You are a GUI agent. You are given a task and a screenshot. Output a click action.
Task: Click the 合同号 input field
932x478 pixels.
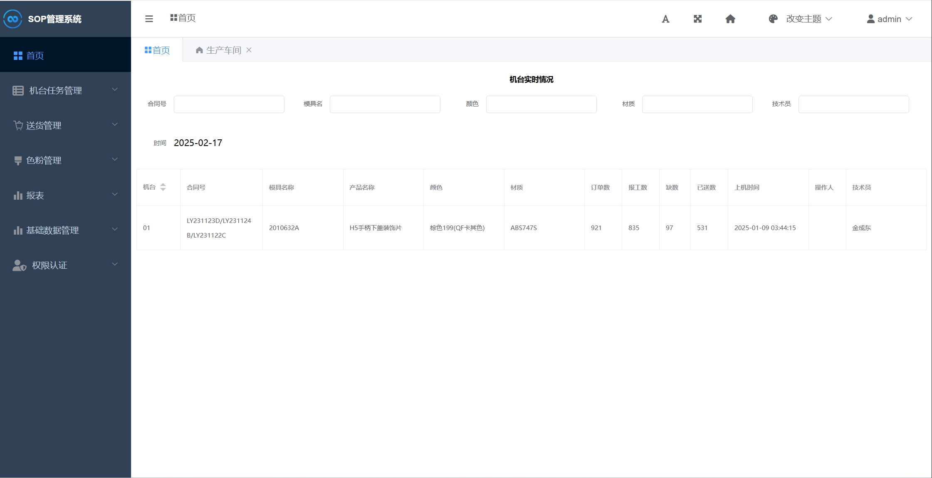click(x=229, y=104)
